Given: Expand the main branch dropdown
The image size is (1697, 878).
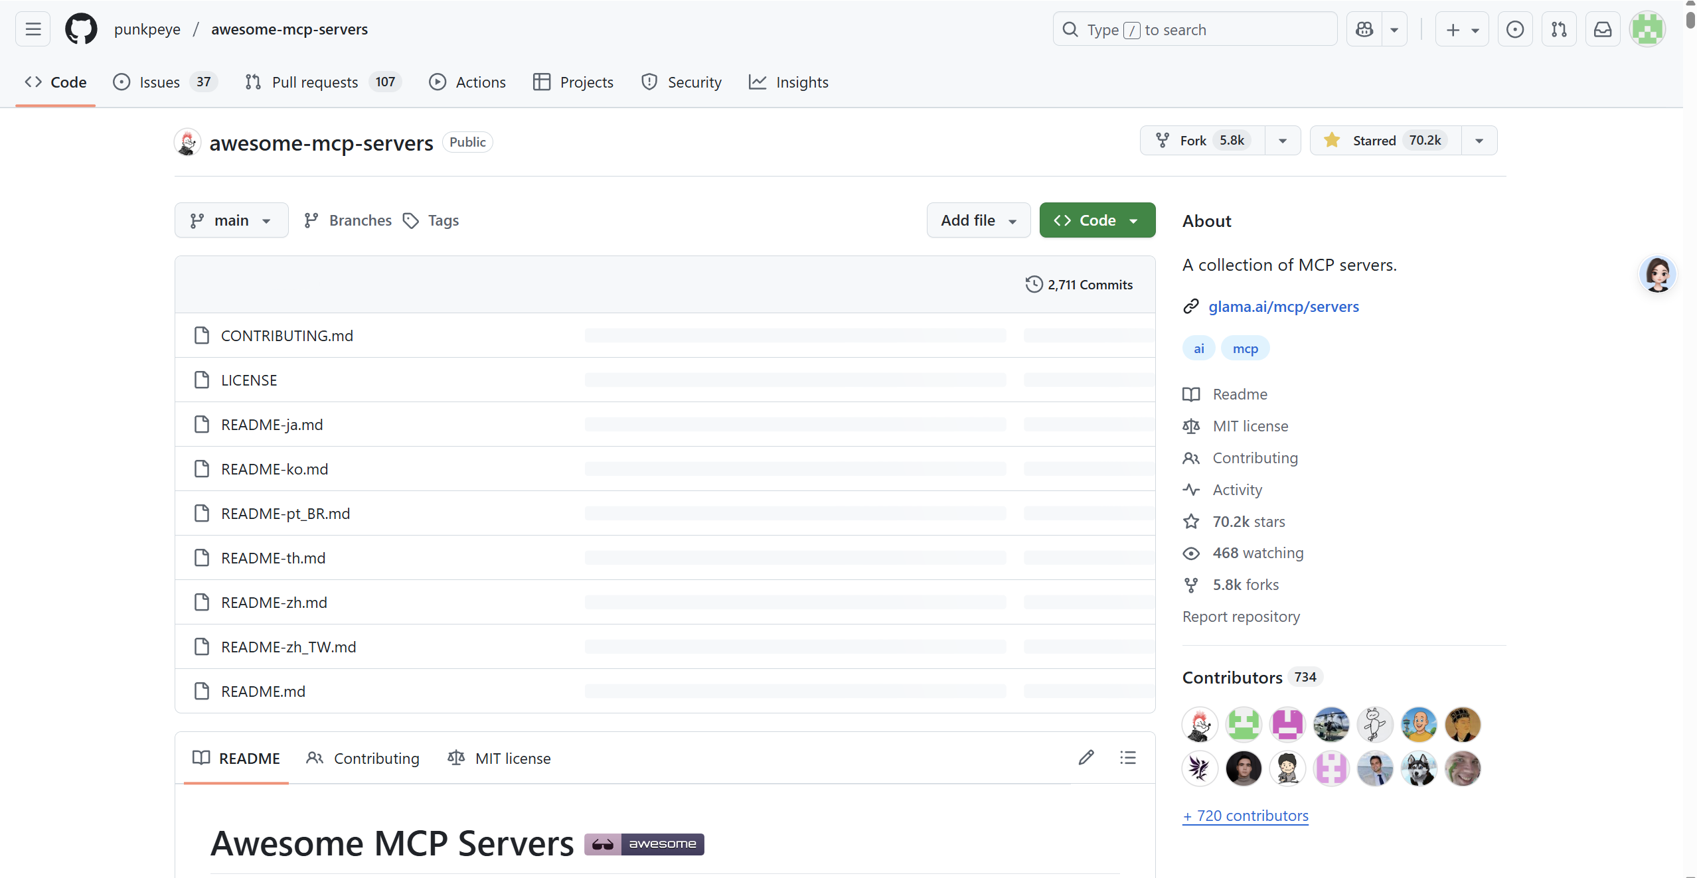Looking at the screenshot, I should tap(231, 220).
